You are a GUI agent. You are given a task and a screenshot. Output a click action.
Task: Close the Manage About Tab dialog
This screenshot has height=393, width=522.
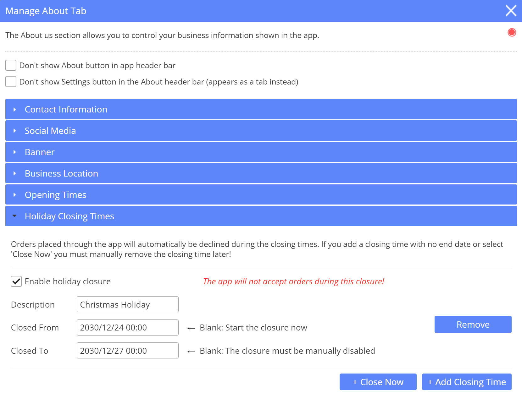click(511, 11)
